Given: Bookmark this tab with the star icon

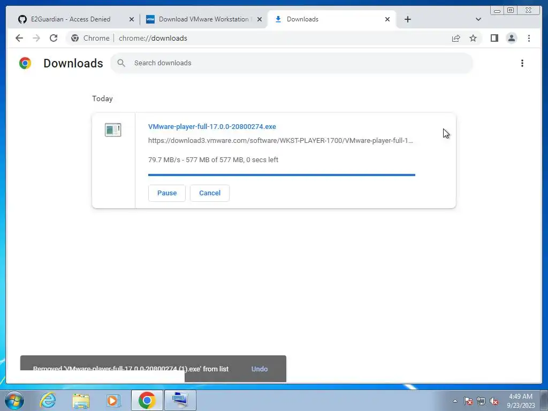Looking at the screenshot, I should 473,38.
